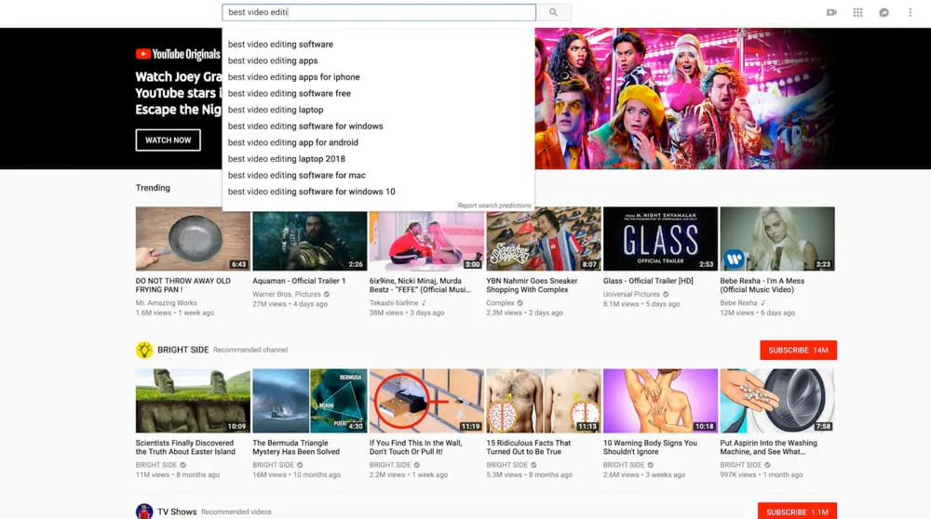Subscribe to TV Shows channel
The image size is (931, 519).
point(798,512)
